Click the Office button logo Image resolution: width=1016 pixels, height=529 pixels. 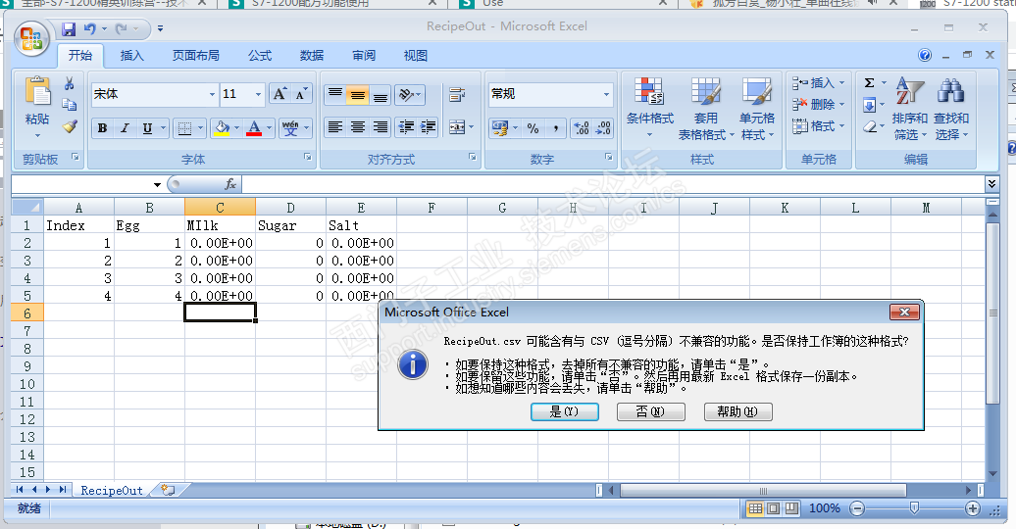tap(31, 38)
